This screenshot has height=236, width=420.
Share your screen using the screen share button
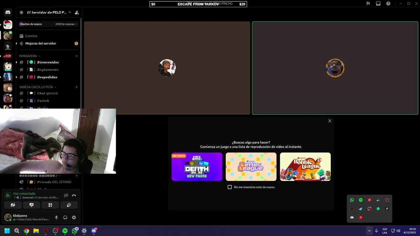[x=31, y=205]
